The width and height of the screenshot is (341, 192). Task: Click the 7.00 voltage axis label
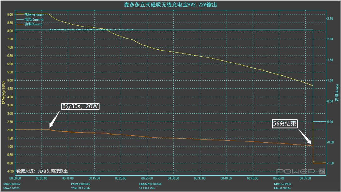pyautogui.click(x=10, y=47)
